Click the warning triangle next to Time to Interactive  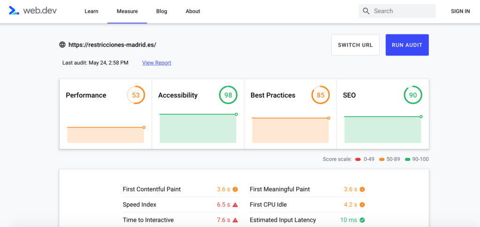[x=235, y=220]
